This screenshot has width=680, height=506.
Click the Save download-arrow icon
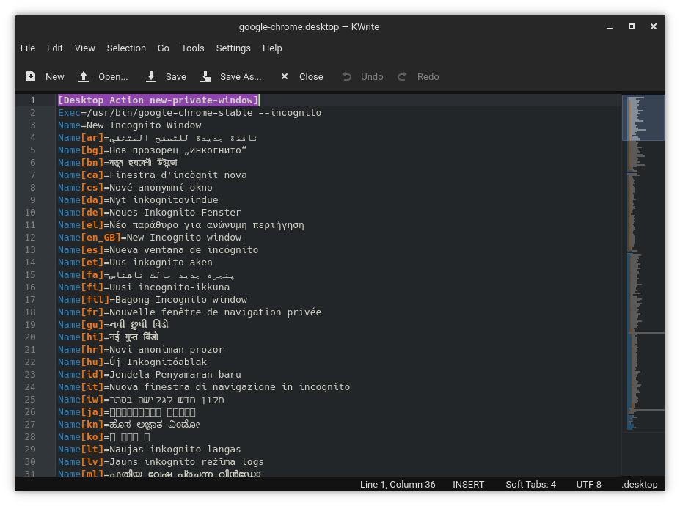click(151, 76)
